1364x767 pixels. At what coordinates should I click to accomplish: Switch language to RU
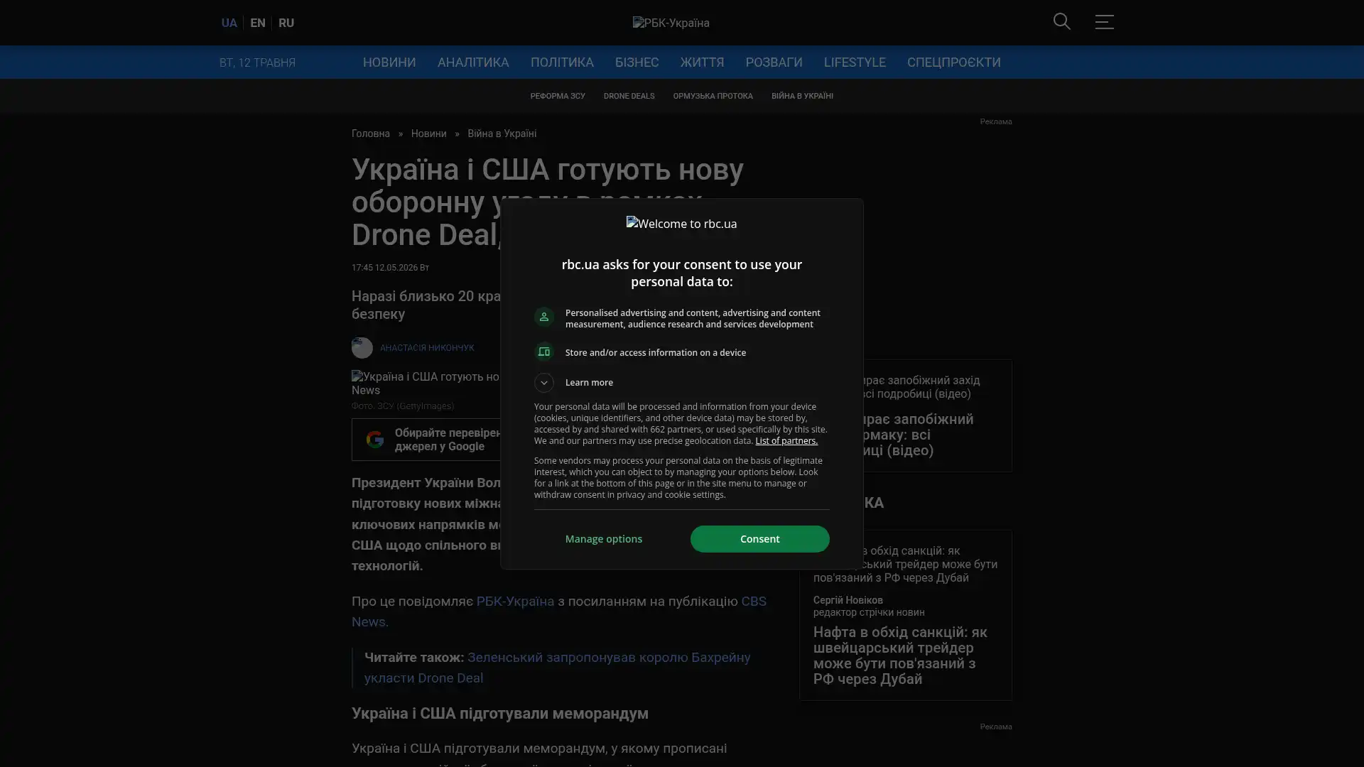(286, 23)
